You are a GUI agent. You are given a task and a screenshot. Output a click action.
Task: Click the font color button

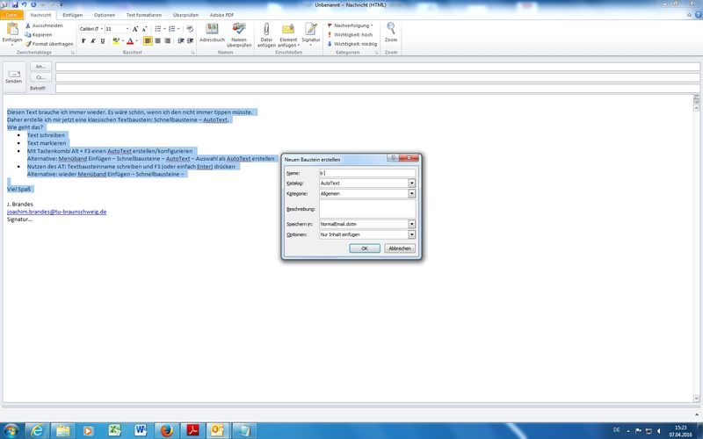[x=130, y=40]
